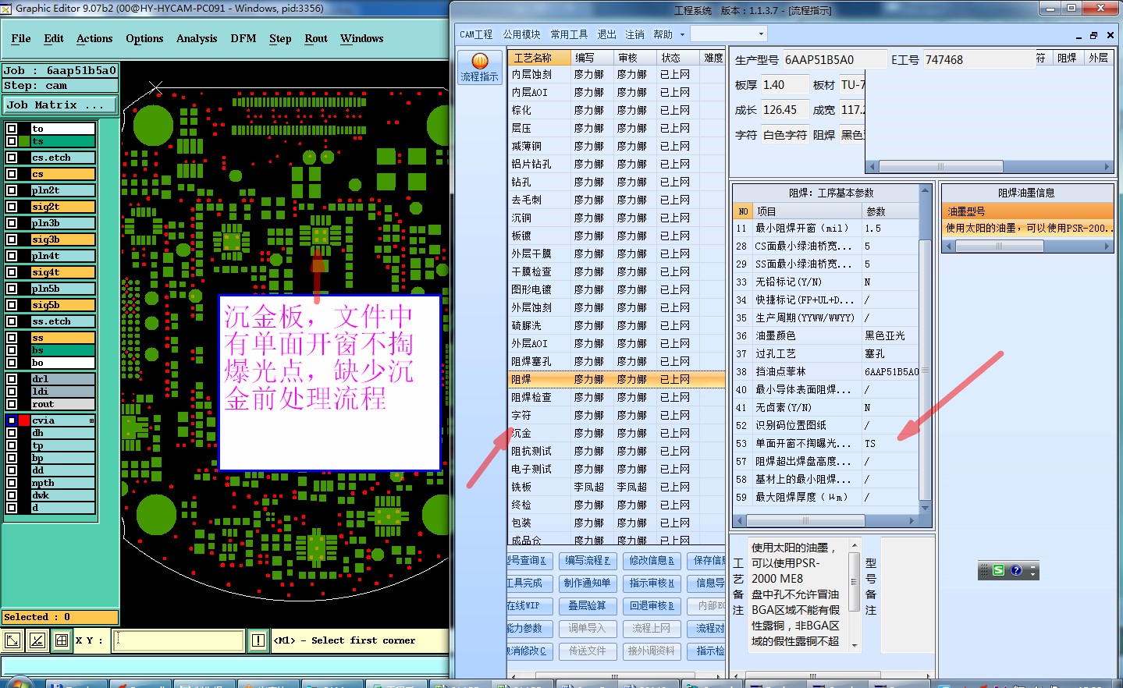1123x688 pixels.
Task: Click down arrow of 阻焊工序基本参数 list scrollbar
Action: point(926,508)
